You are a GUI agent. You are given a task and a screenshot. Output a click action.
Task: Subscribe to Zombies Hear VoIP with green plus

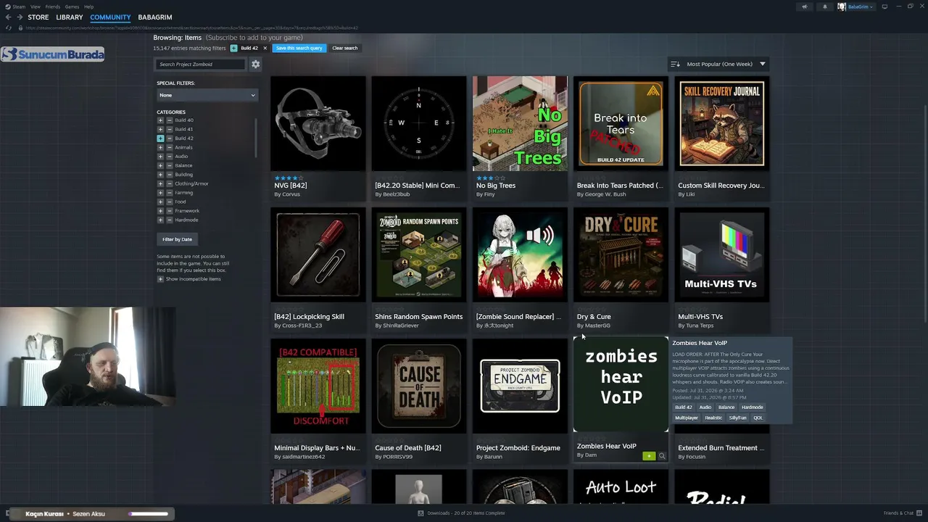click(649, 456)
